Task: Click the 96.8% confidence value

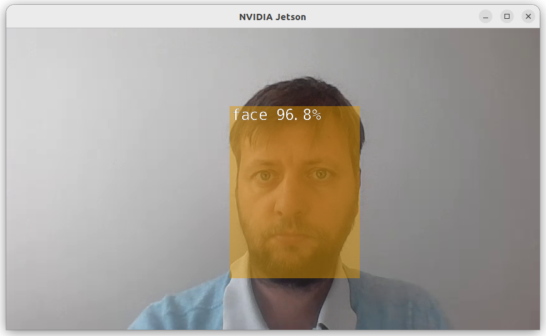Action: tap(299, 115)
